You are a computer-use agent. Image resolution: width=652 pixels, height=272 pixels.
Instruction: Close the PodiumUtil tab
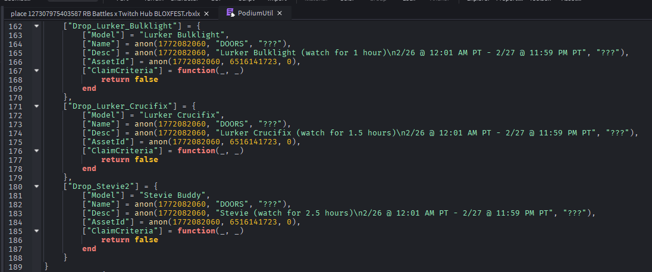click(280, 13)
